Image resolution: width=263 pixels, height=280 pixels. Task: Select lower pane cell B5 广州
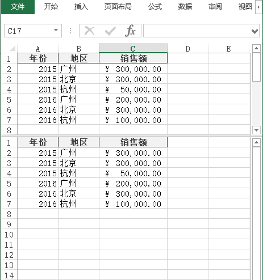point(78,183)
